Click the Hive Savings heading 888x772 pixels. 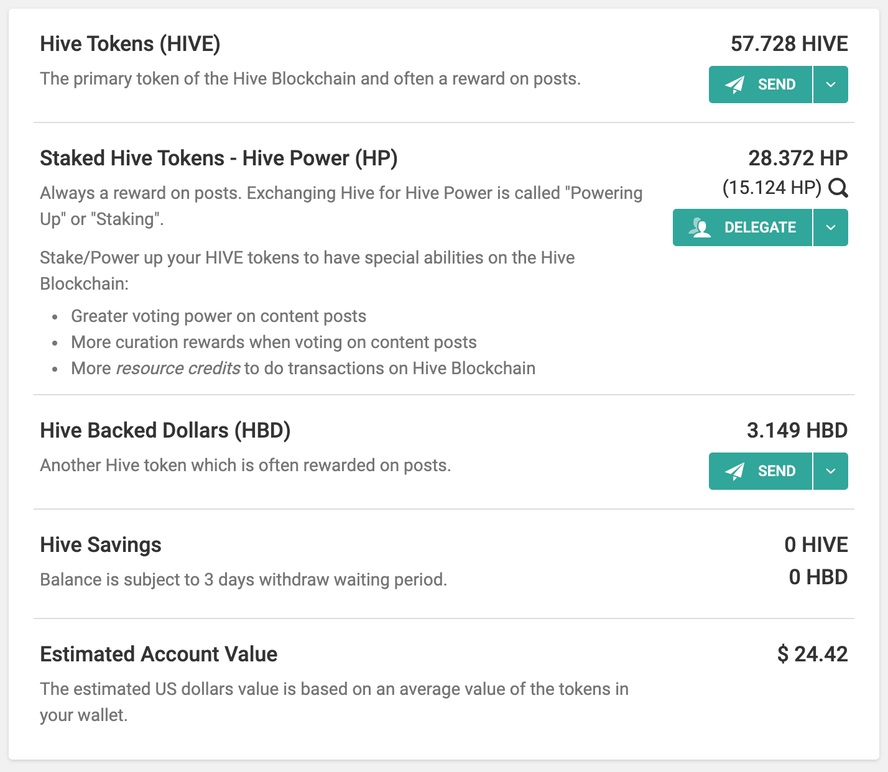point(101,545)
